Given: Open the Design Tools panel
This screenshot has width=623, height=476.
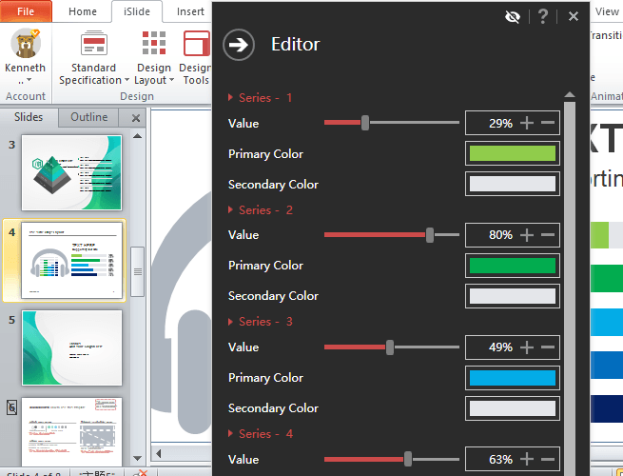Looking at the screenshot, I should 196,57.
